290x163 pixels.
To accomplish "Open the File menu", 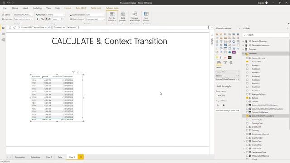I will (5, 8).
